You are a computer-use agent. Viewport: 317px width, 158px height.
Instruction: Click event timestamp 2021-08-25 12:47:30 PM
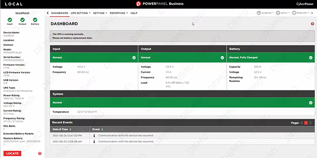click(67, 136)
